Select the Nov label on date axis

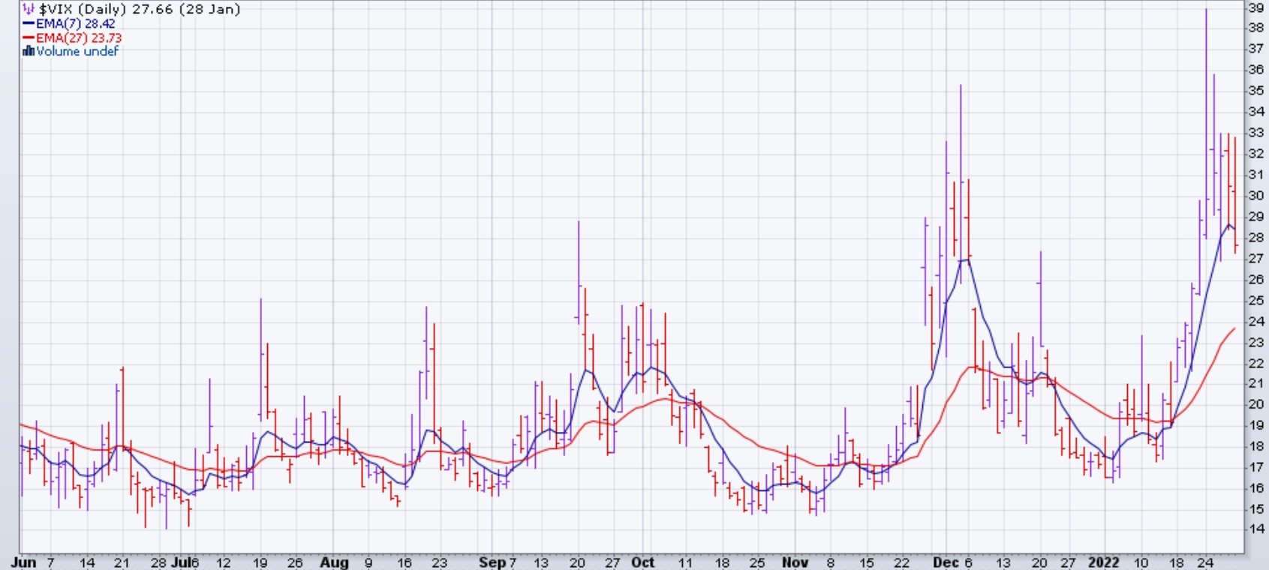[795, 562]
